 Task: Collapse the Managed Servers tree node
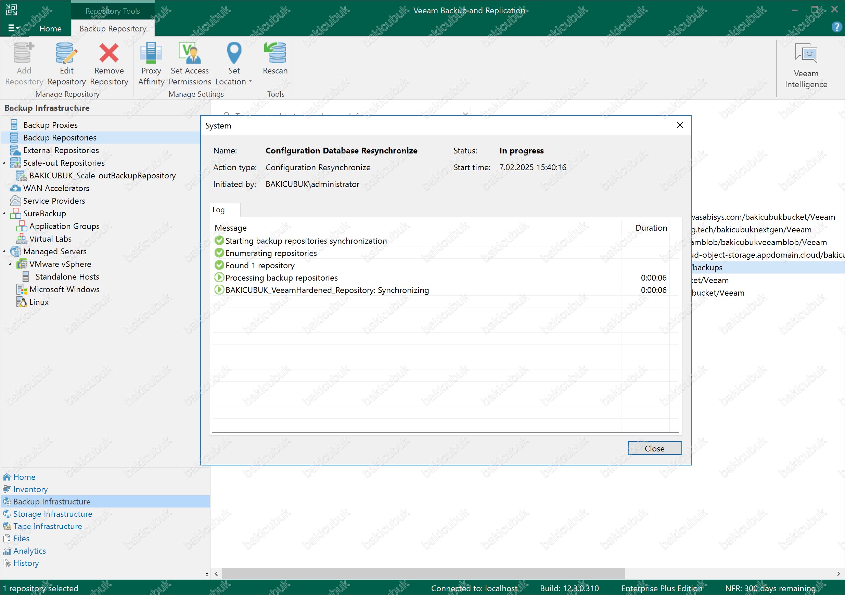point(4,252)
